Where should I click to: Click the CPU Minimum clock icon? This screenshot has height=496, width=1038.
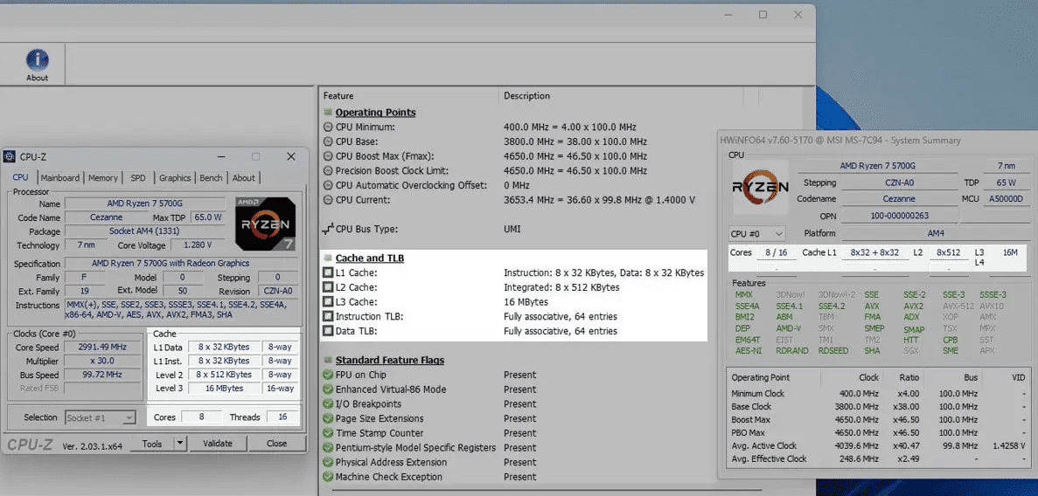pyautogui.click(x=328, y=127)
